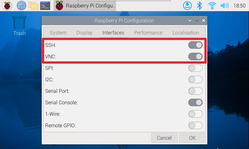Open the Bluetooth menu icon
Image resolution: width=249 pixels, height=149 pixels.
tap(199, 6)
